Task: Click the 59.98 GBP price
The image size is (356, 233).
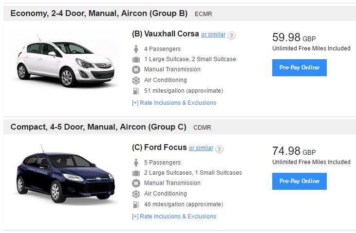Action: pyautogui.click(x=294, y=37)
